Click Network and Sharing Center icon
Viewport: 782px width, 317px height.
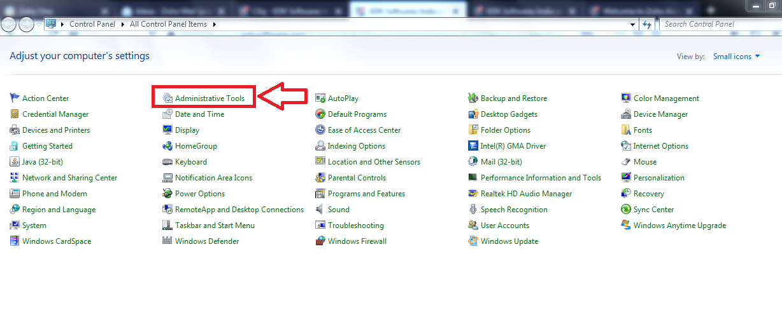click(15, 177)
